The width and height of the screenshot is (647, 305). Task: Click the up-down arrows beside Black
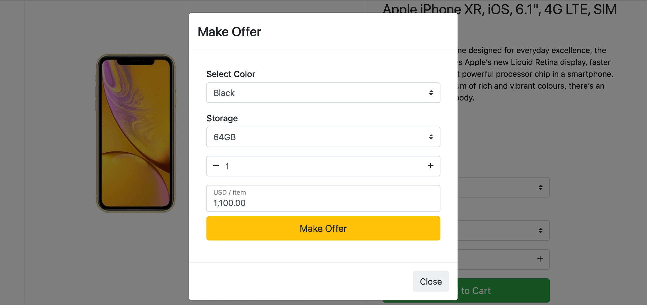coord(431,93)
